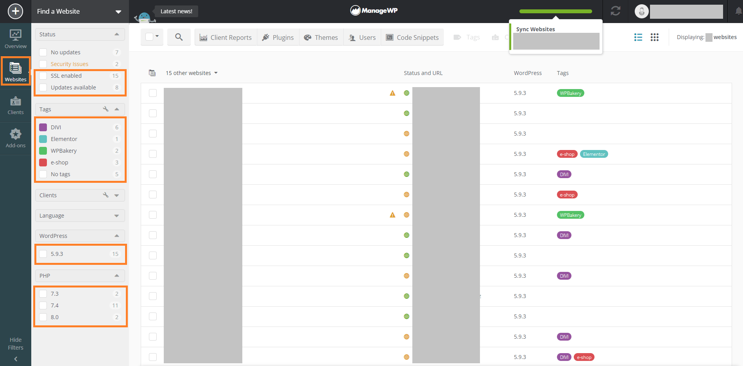Collapse the PHP filter panel
This screenshot has width=743, height=366.
tap(116, 276)
